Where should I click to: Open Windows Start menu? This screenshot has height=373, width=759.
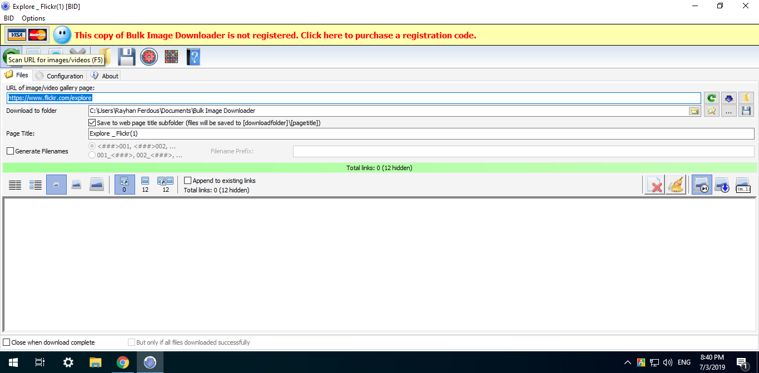(13, 362)
